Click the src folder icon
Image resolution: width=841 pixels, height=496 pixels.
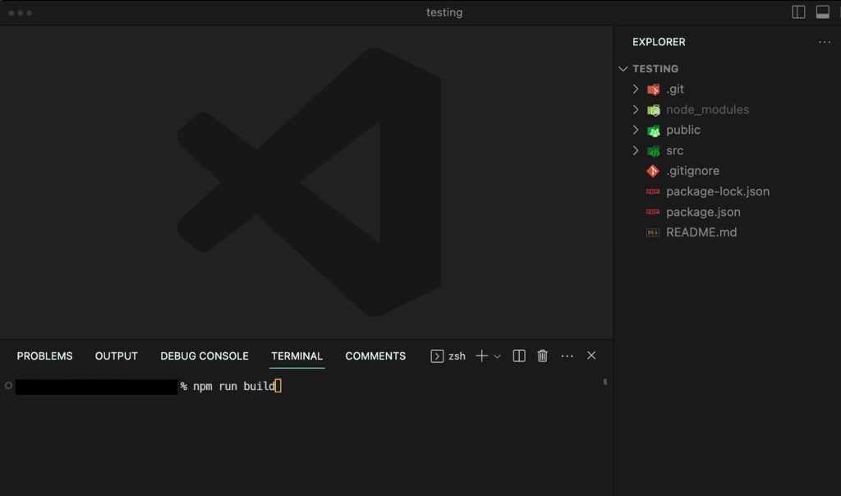pyautogui.click(x=653, y=151)
